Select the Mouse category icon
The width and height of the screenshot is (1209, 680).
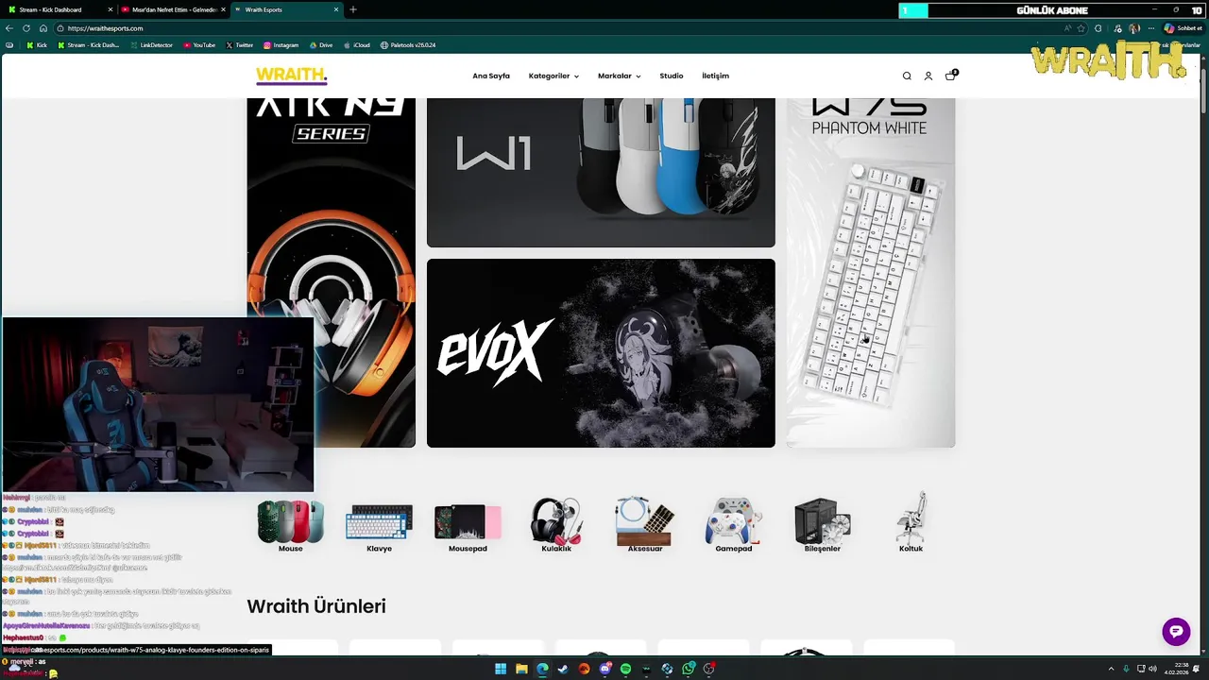pyautogui.click(x=291, y=523)
